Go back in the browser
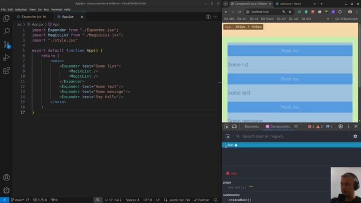This screenshot has height=203, width=361. point(226,12)
